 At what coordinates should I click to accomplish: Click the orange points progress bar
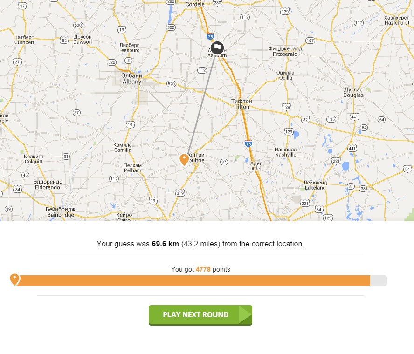(x=193, y=280)
